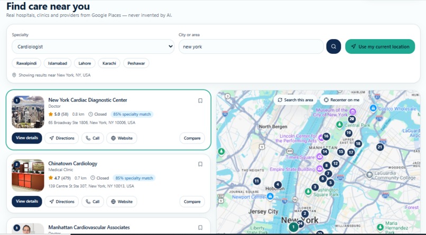Call Chinatown Cardiology

click(x=92, y=202)
